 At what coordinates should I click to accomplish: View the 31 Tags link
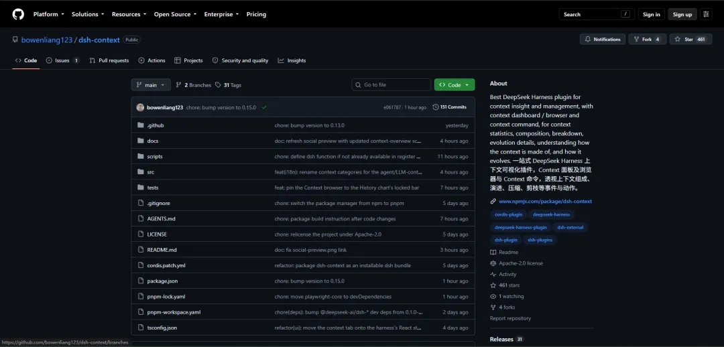(x=228, y=85)
